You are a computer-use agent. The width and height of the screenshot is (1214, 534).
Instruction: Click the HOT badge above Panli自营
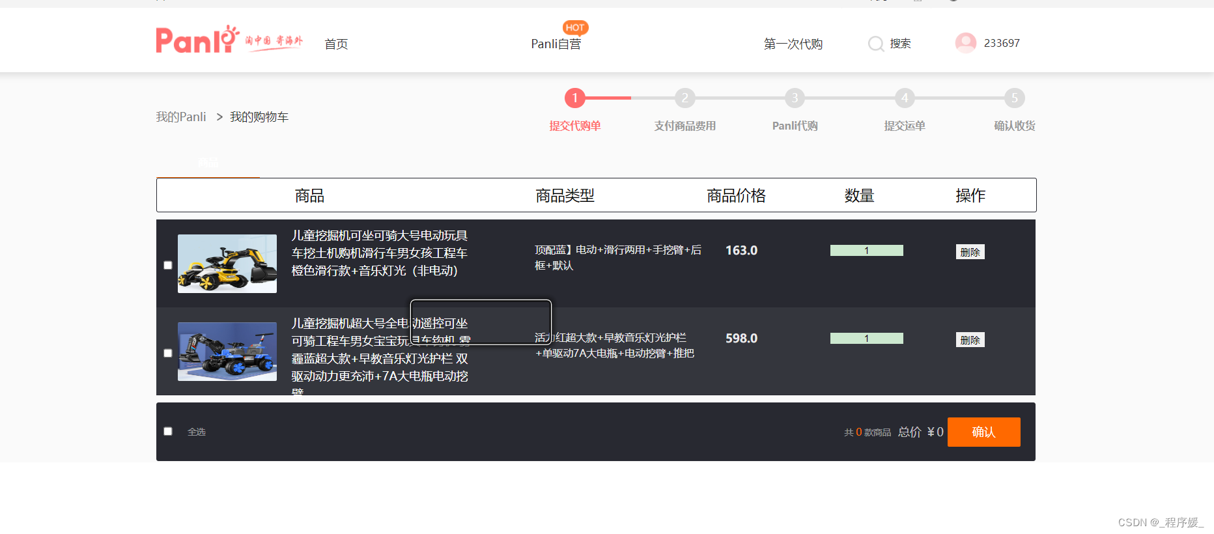tap(575, 27)
